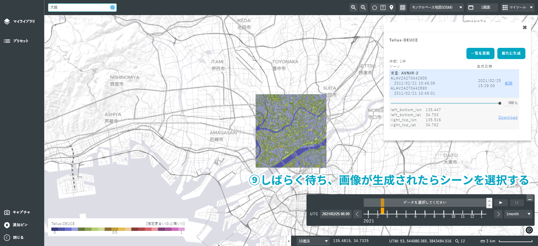Screen dimensions: 538x246
Task: Click the UTM coordinates readout in status bar
Action: click(x=420, y=241)
